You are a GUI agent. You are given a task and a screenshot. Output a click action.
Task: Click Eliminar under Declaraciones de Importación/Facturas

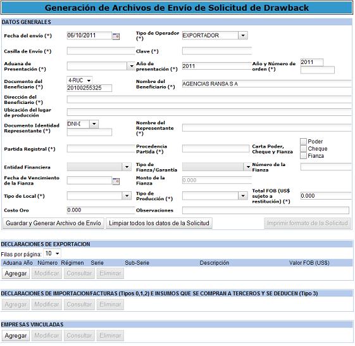(x=110, y=304)
